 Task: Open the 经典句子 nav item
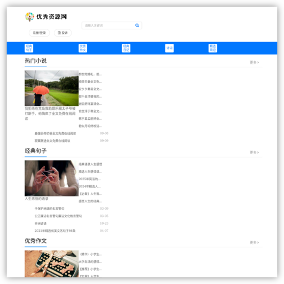pos(29,48)
